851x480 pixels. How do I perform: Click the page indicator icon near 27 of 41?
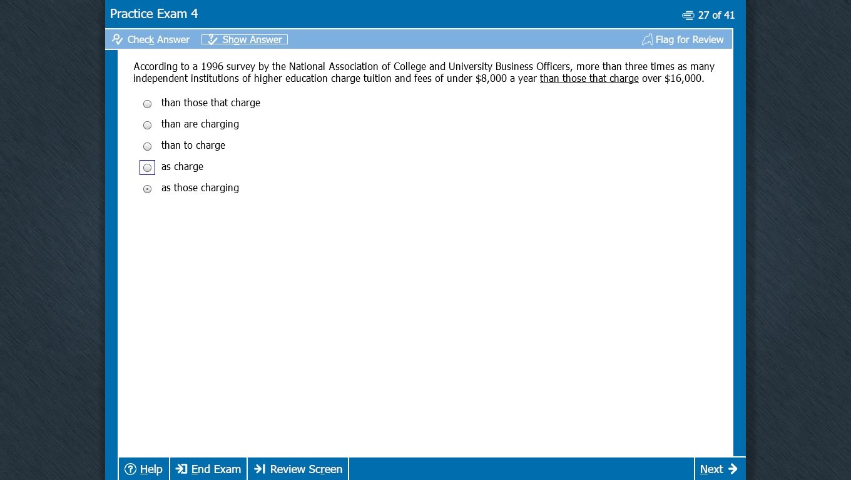(689, 15)
